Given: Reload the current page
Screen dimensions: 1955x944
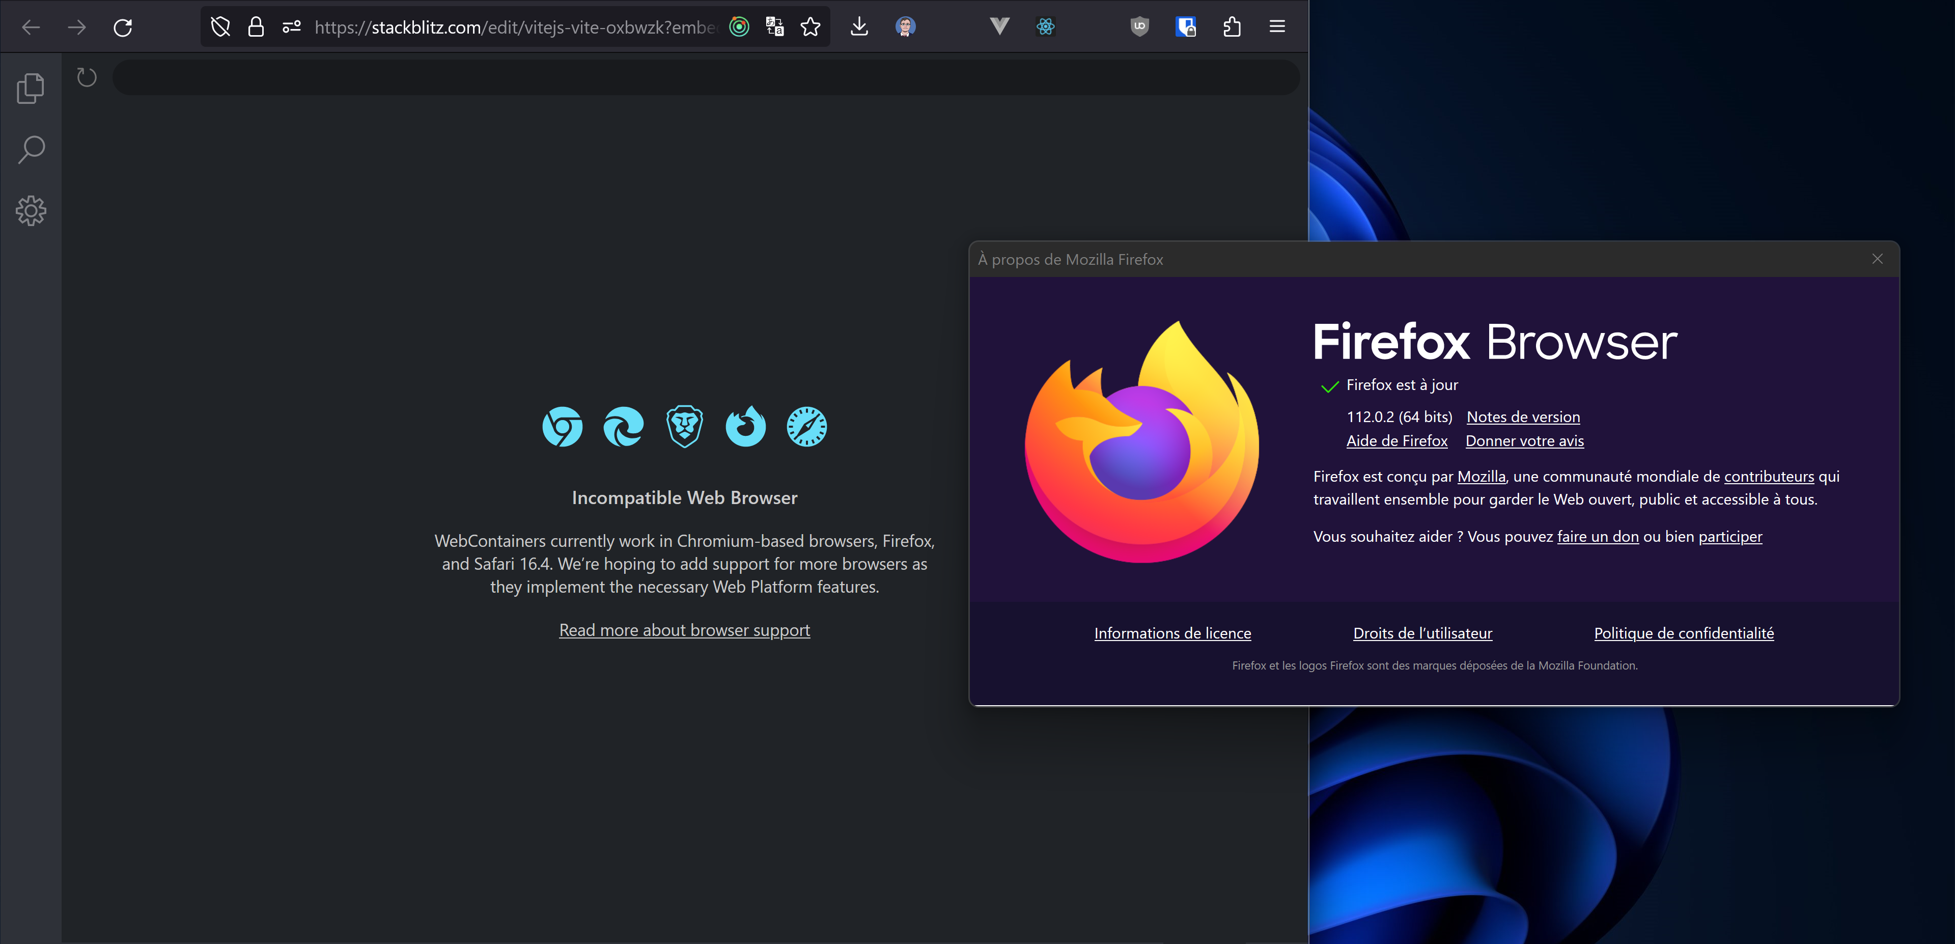Looking at the screenshot, I should (x=123, y=26).
